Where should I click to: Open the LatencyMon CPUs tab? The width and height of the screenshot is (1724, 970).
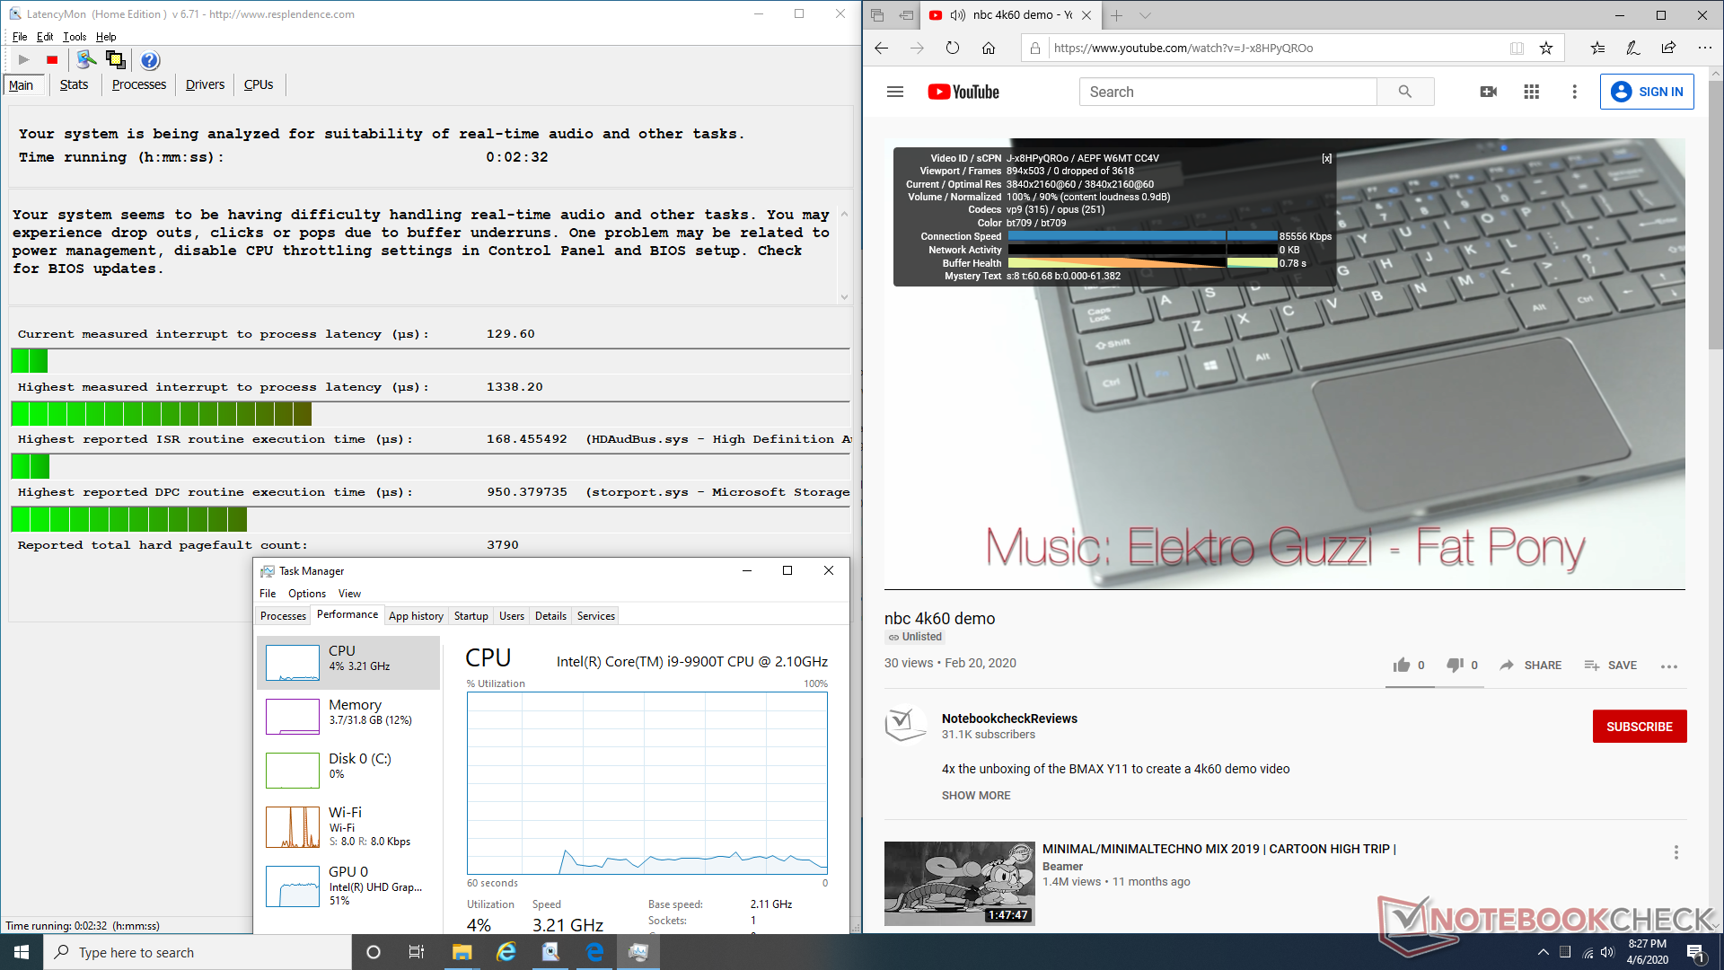[259, 84]
